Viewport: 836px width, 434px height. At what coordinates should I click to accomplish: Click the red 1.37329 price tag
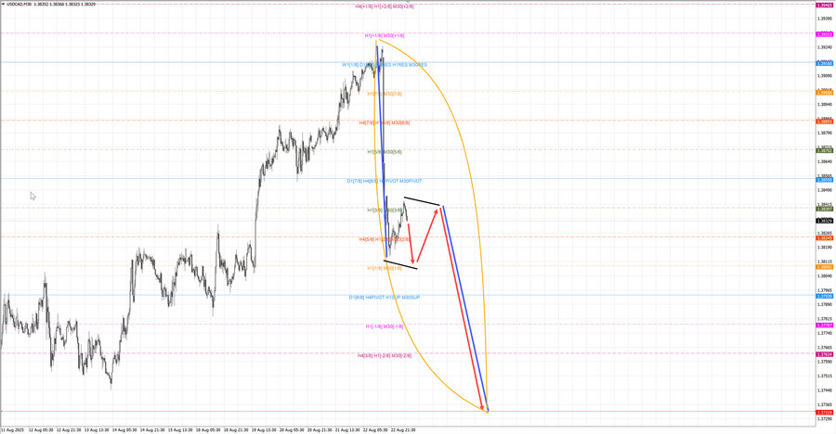tap(825, 412)
